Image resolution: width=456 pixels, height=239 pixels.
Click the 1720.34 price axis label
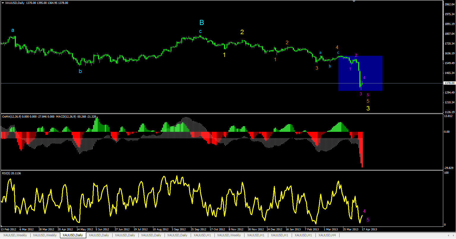pos(450,44)
